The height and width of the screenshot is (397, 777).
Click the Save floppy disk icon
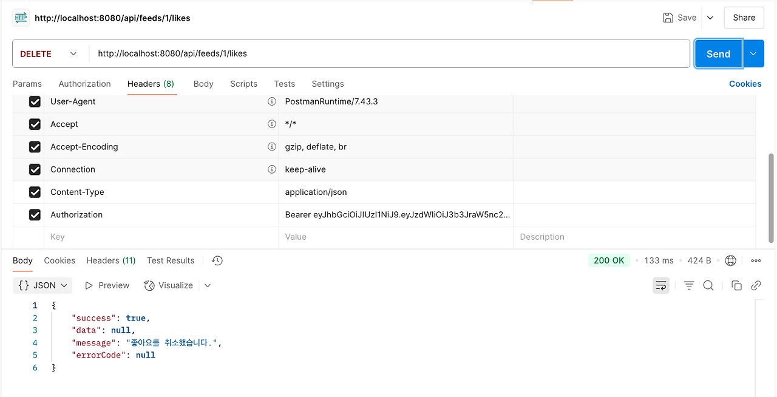coord(668,18)
